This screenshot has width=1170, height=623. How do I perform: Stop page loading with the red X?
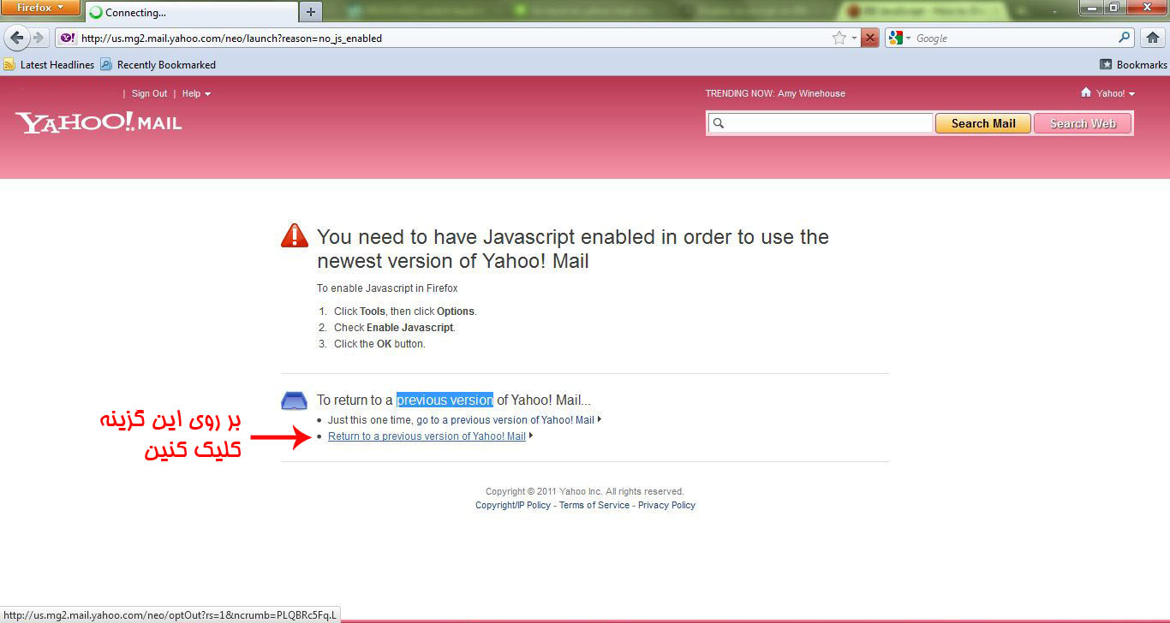870,38
